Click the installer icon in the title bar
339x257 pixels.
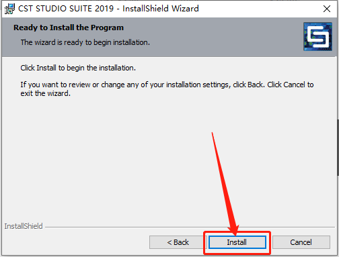point(9,9)
